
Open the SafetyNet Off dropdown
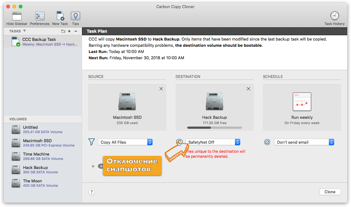pos(213,142)
